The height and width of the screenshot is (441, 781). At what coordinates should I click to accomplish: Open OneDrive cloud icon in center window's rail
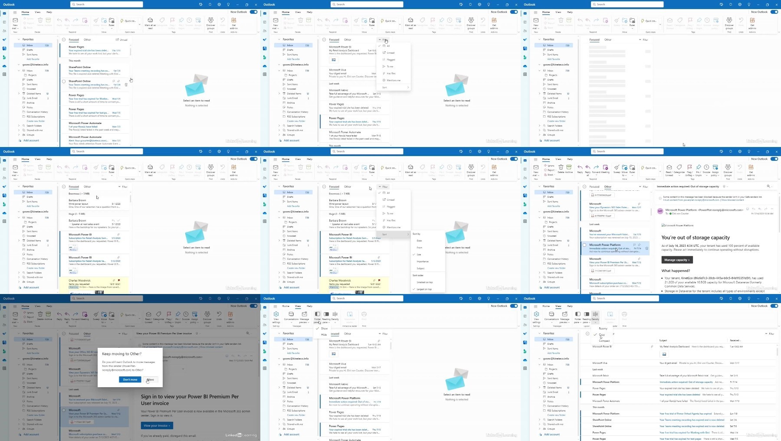point(265,213)
